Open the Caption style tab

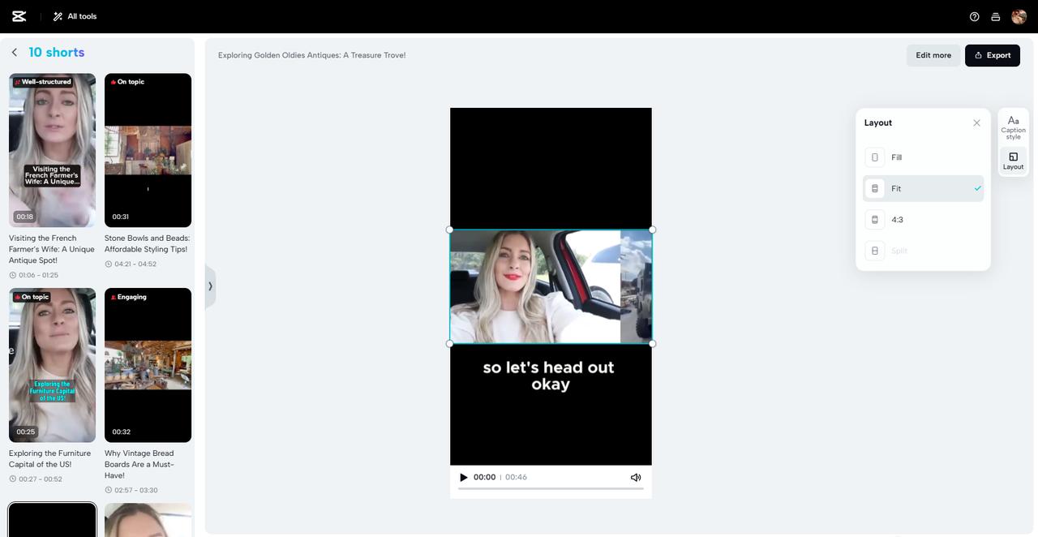tap(1013, 128)
